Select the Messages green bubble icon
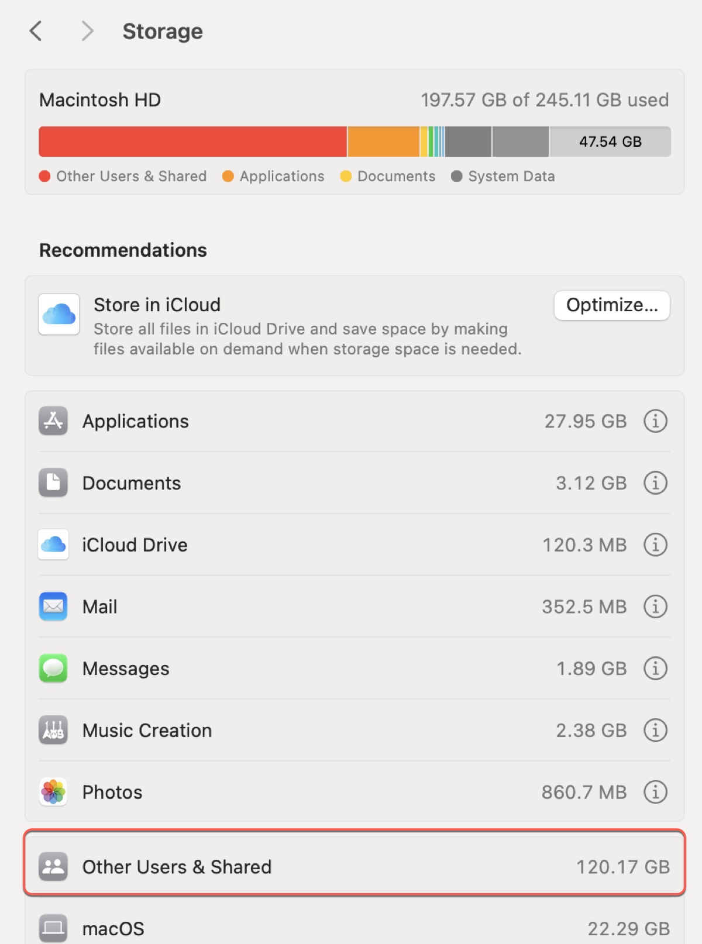702x944 pixels. click(53, 669)
